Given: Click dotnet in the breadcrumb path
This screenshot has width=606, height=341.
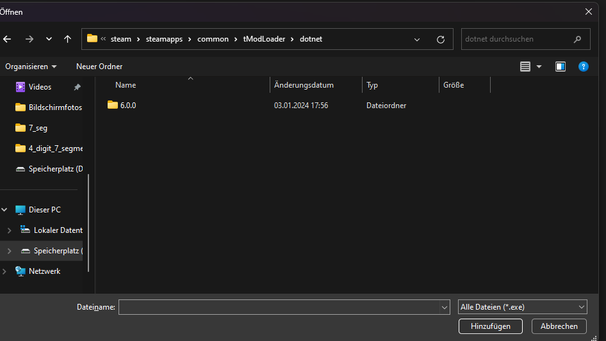Looking at the screenshot, I should [311, 39].
